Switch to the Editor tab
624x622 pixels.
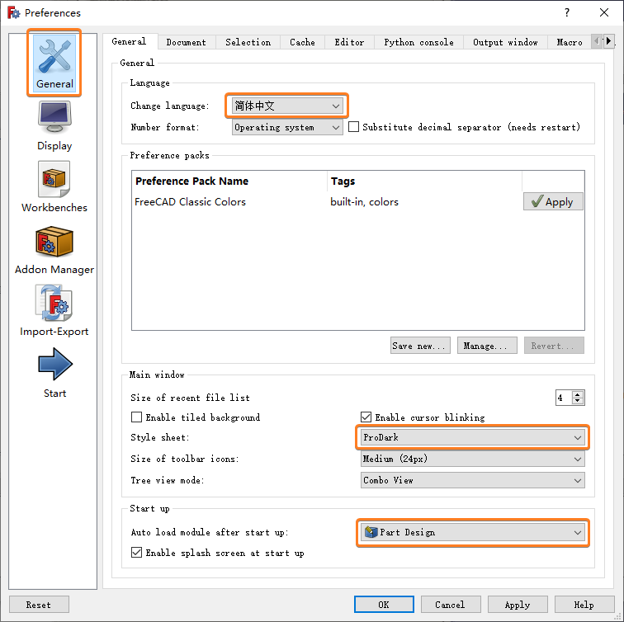349,42
